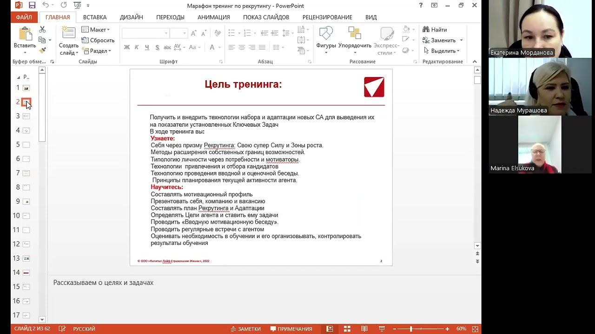Switch to the ДИЗАЙН tab
The image size is (595, 334).
[x=132, y=17]
